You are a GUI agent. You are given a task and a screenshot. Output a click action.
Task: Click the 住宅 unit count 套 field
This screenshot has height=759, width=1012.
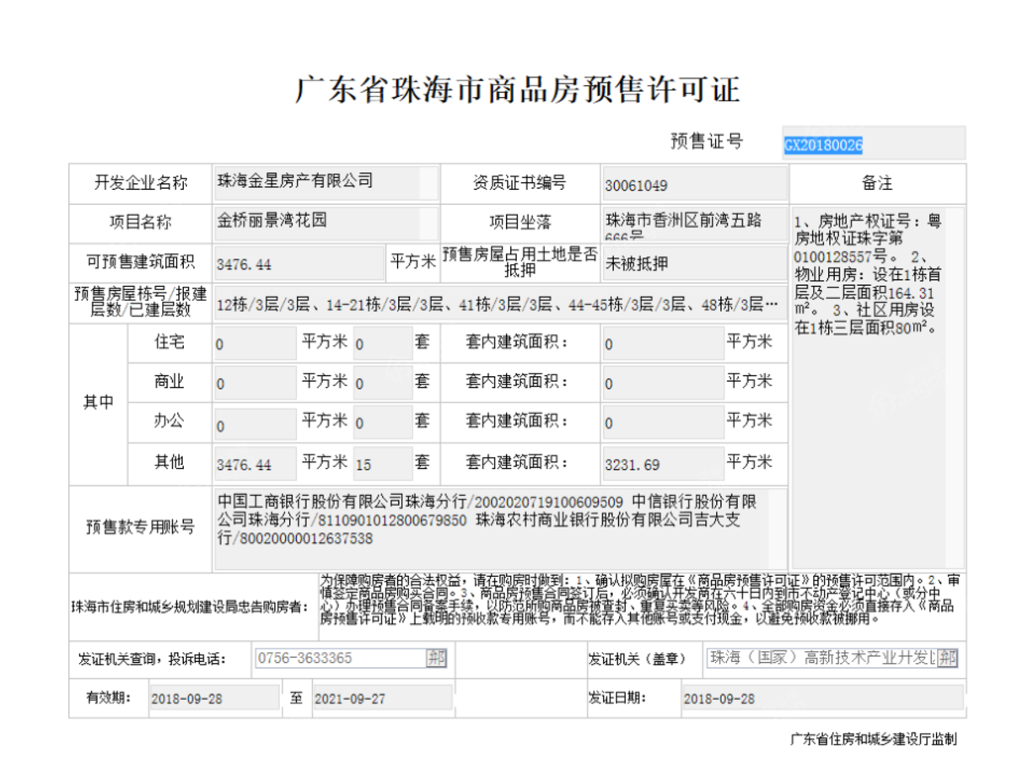point(382,343)
